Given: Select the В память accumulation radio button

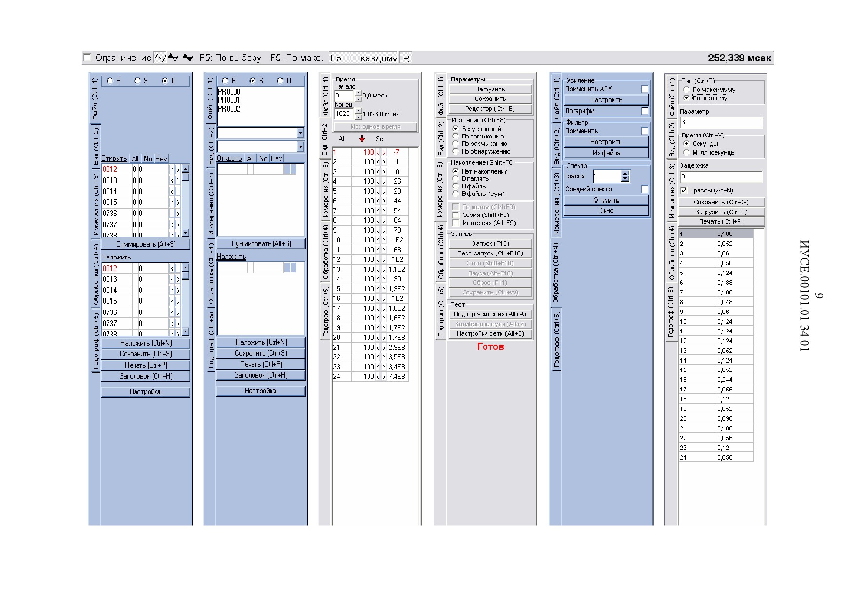Looking at the screenshot, I should (455, 179).
